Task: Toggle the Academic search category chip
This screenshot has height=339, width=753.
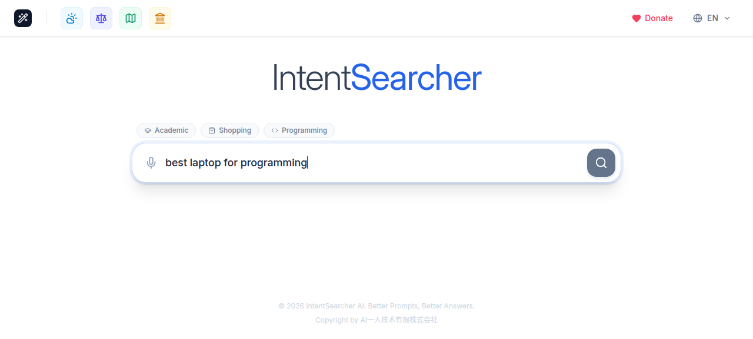Action: tap(166, 130)
